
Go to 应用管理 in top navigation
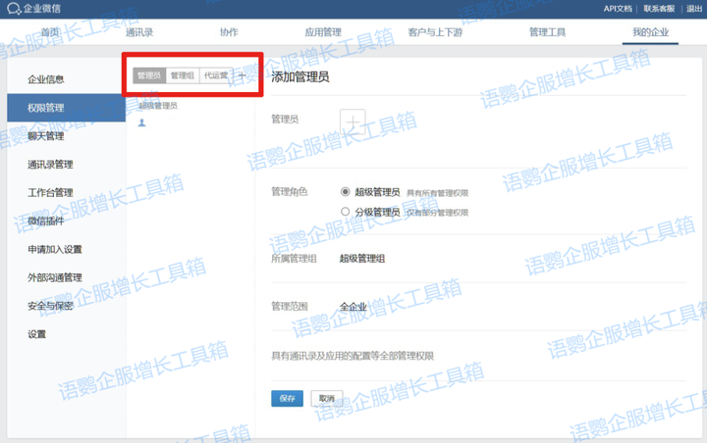[324, 32]
